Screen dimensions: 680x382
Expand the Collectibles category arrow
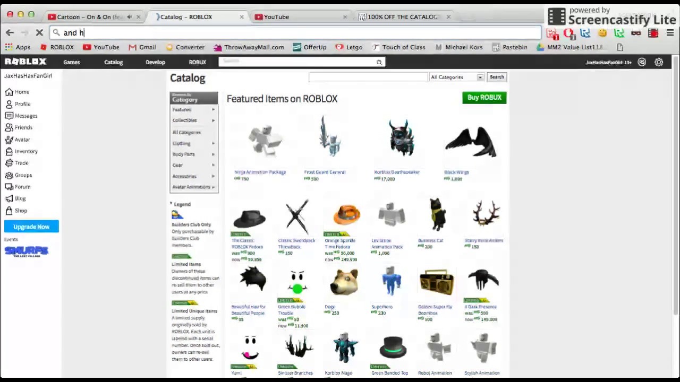[214, 120]
